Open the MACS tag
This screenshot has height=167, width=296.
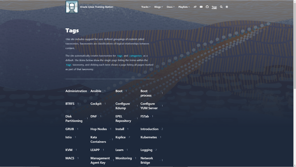pos(70,158)
